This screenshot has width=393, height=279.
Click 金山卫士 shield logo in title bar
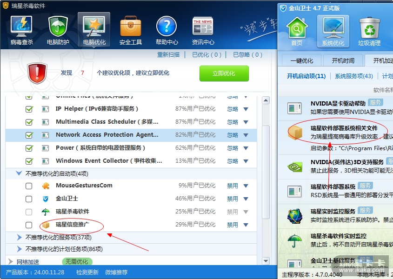283,8
